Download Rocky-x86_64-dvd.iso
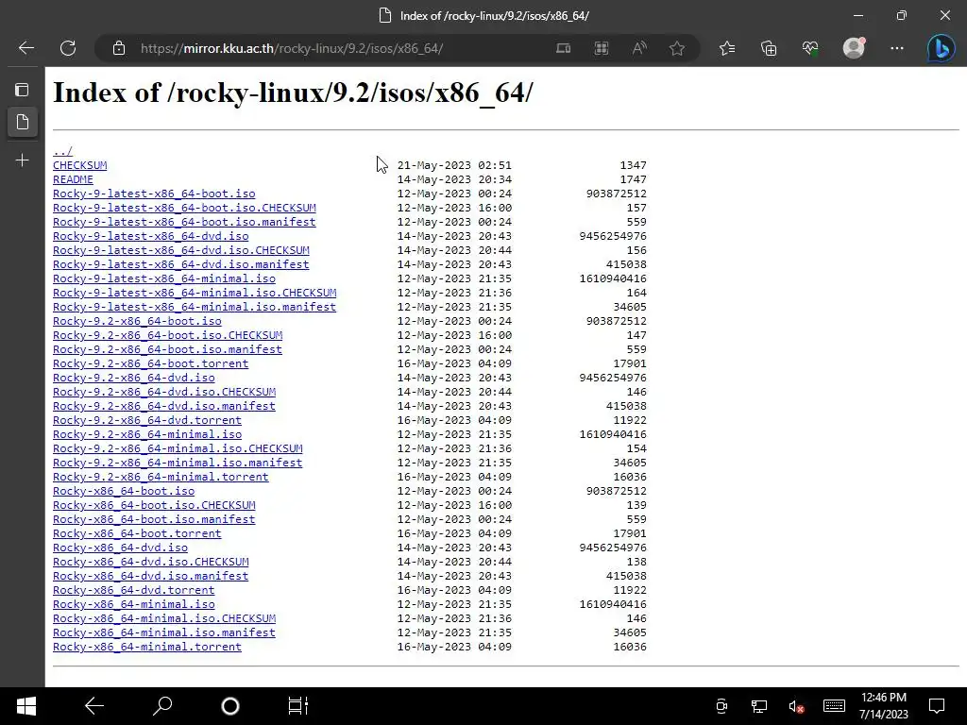 [120, 548]
